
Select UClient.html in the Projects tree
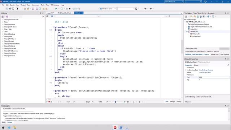196,36
